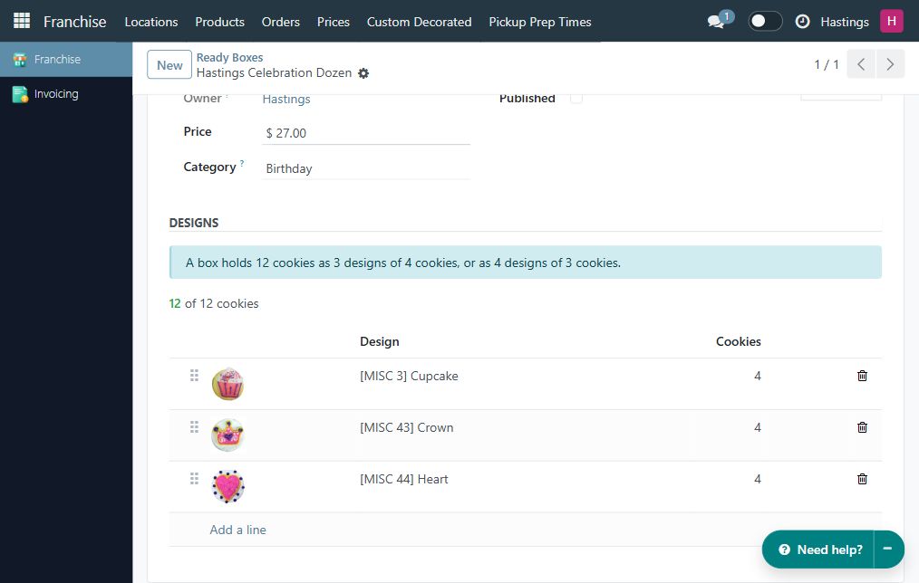Viewport: 919px width, 583px height.
Task: Delete the Heart design line
Action: click(x=862, y=479)
